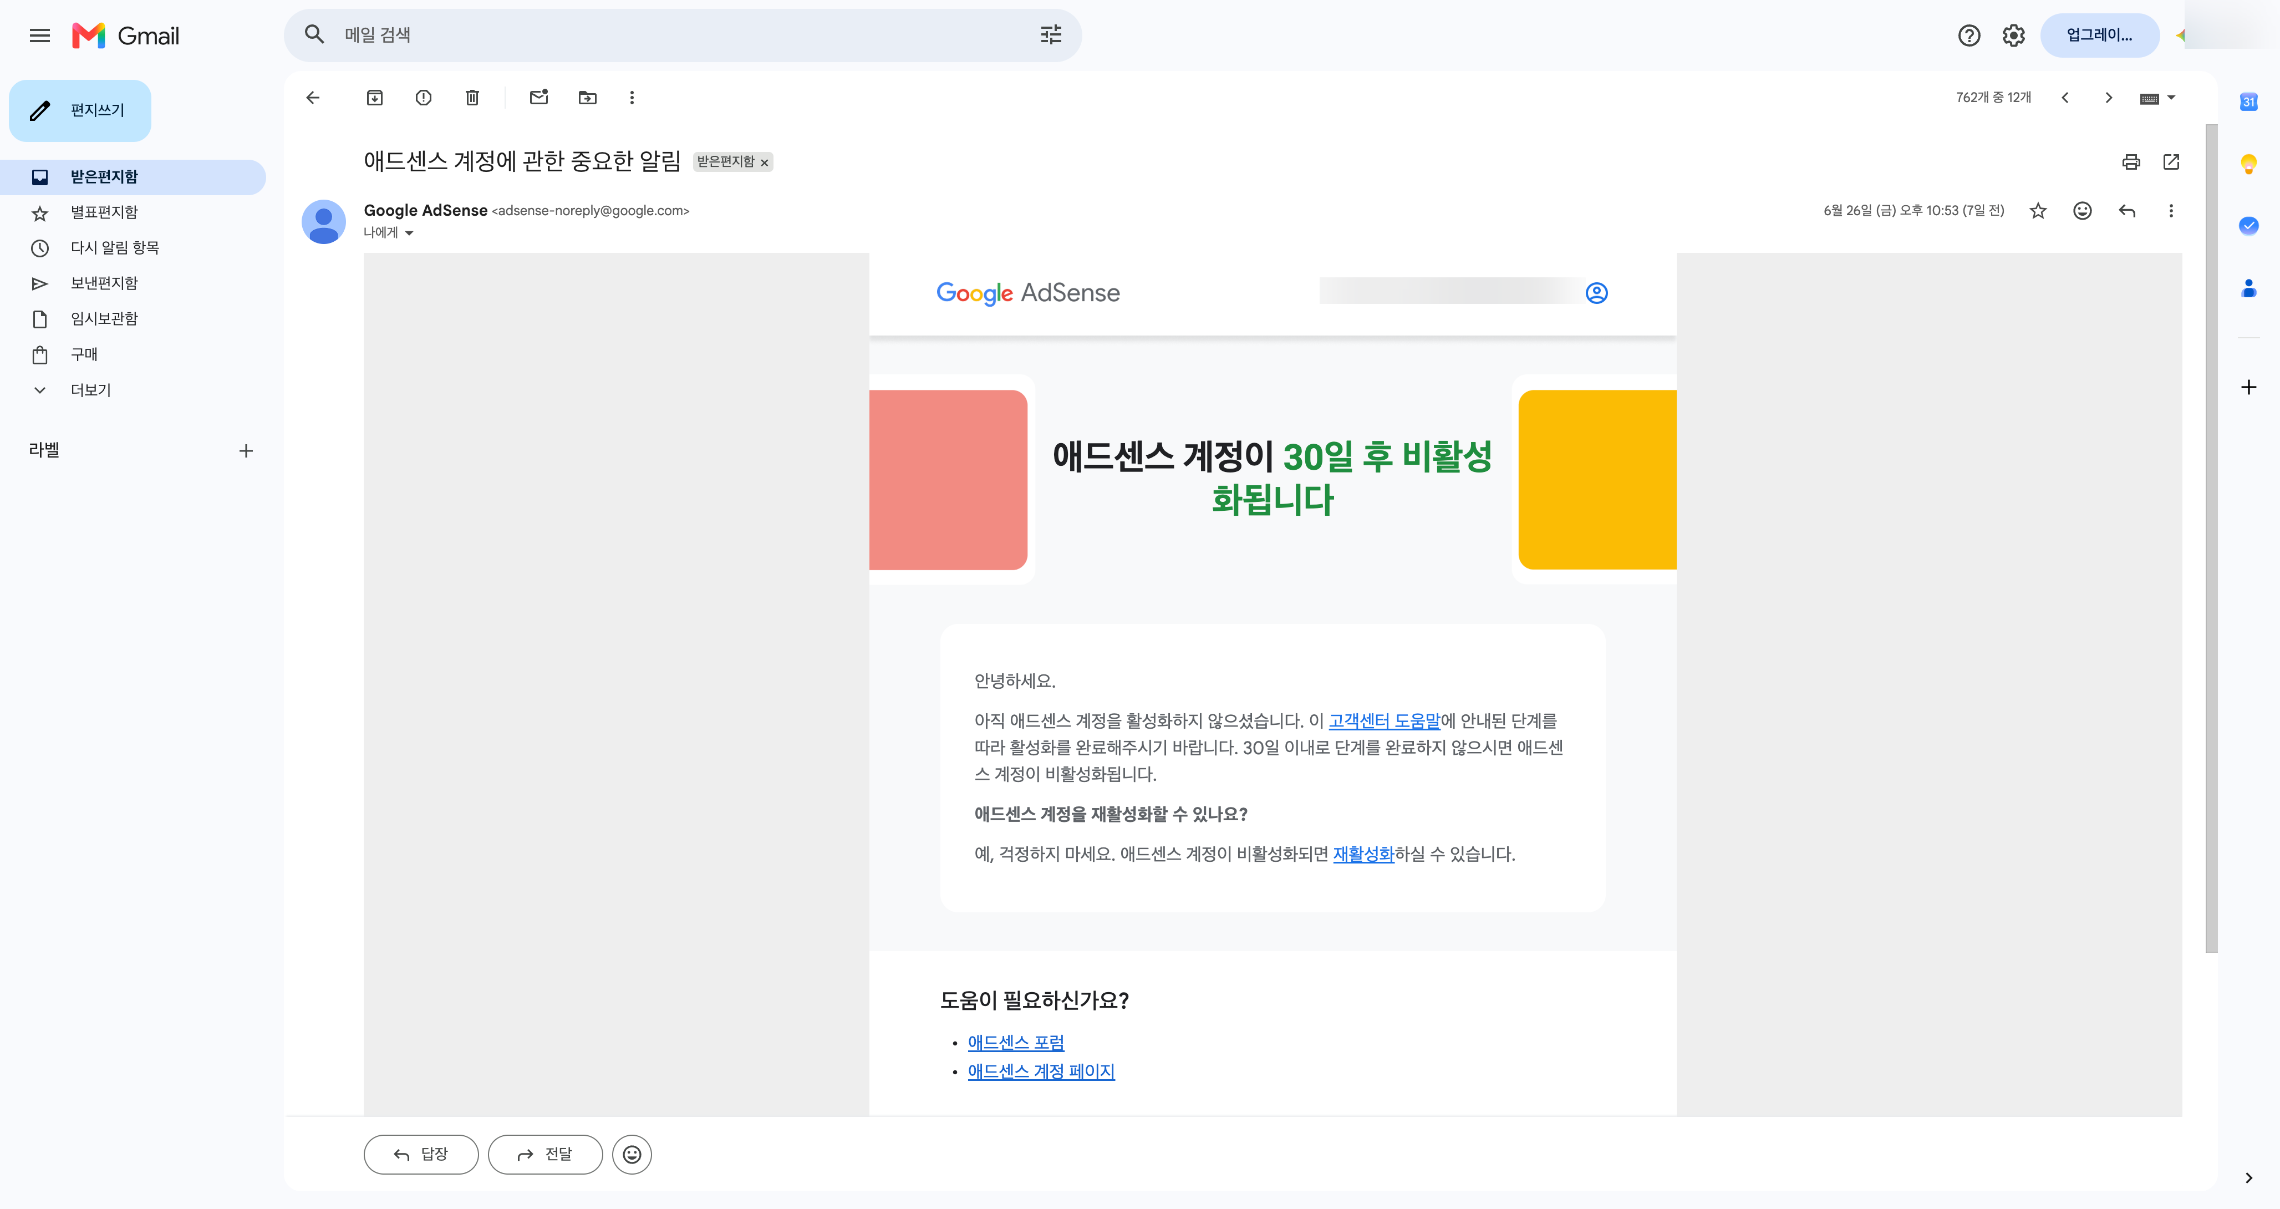Go to older email arrow
2280x1209 pixels.
[2108, 98]
